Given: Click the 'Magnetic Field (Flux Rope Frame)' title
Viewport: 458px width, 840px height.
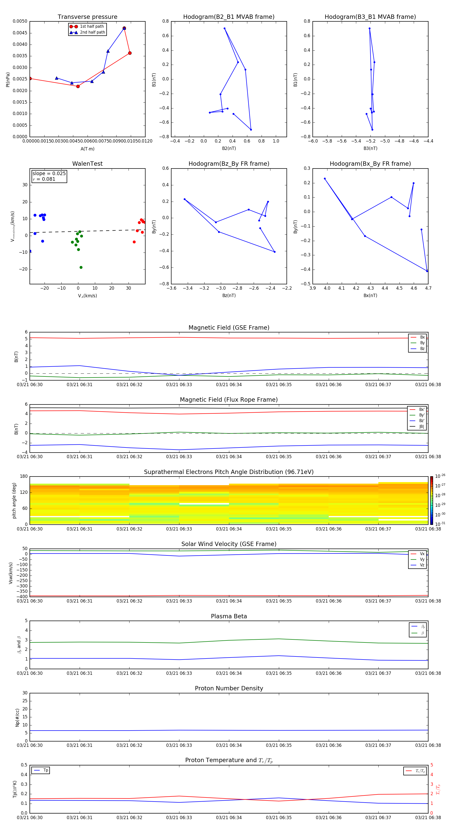Looking at the screenshot, I should point(229,399).
